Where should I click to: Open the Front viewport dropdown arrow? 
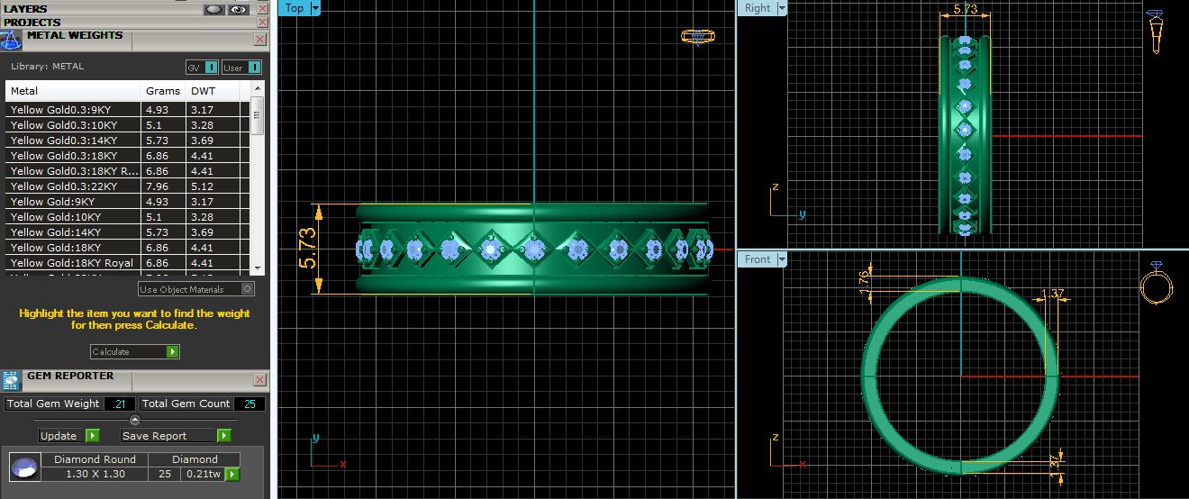(781, 259)
